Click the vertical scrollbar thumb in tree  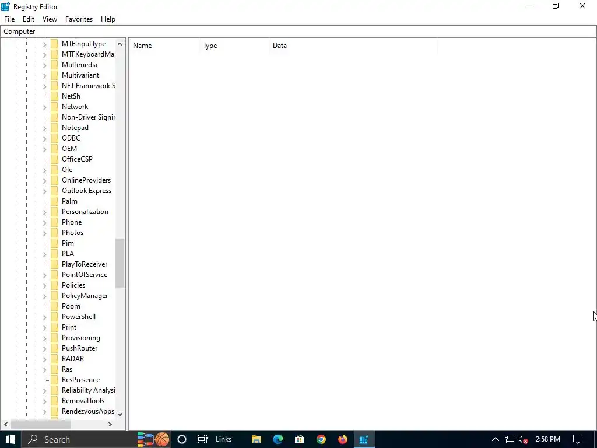click(120, 263)
